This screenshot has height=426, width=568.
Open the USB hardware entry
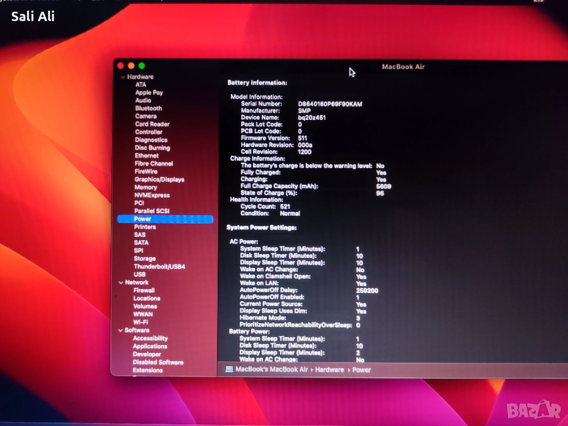tap(140, 275)
